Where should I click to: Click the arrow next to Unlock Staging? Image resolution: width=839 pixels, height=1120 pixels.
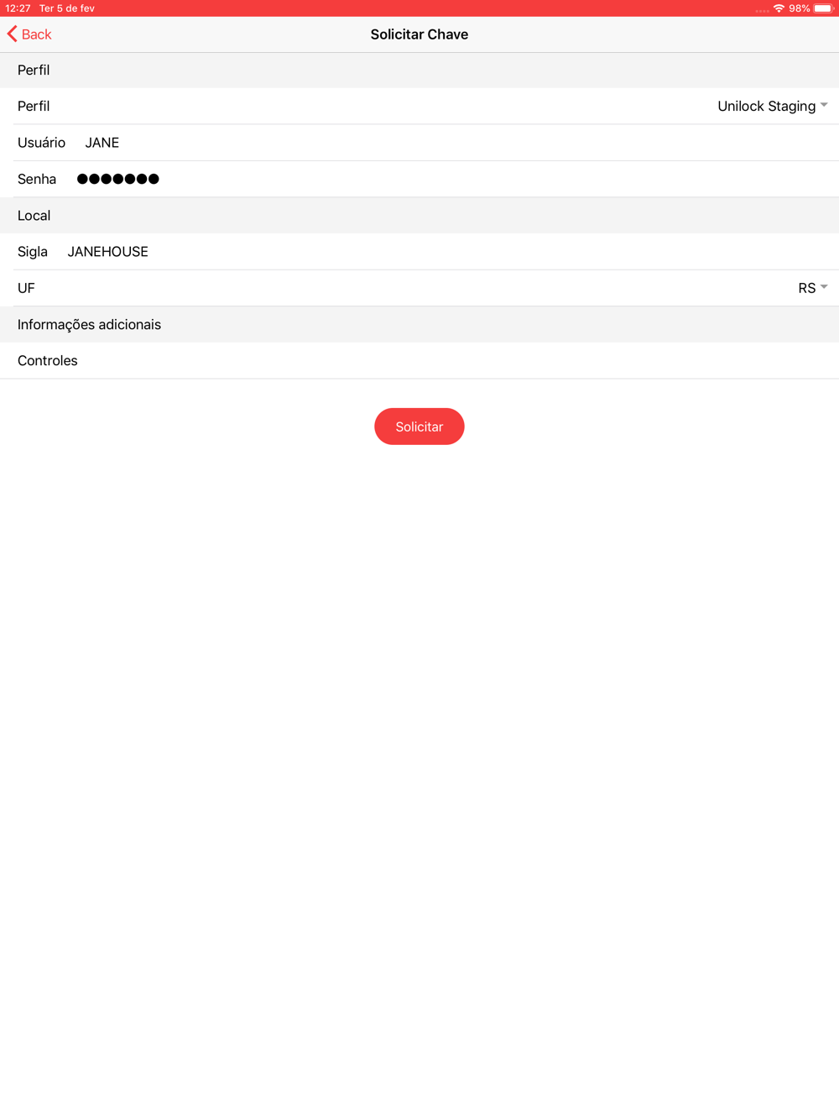point(824,105)
